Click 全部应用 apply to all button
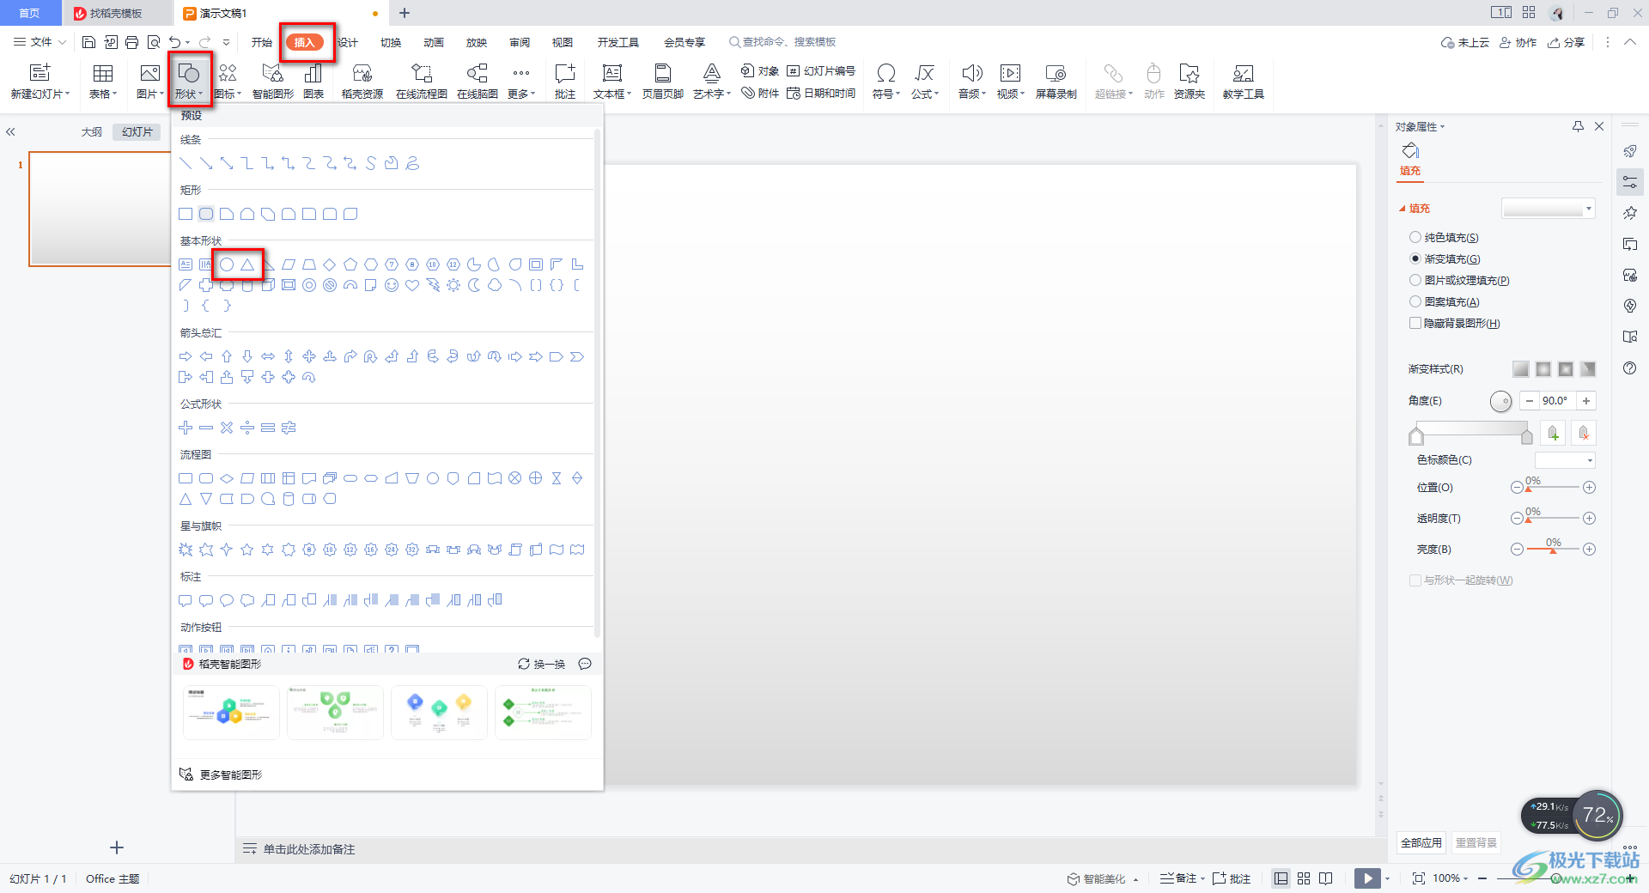The height and width of the screenshot is (893, 1649). [x=1421, y=842]
